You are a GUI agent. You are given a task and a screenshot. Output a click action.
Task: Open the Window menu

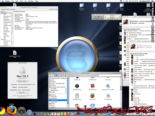click(31, 1)
